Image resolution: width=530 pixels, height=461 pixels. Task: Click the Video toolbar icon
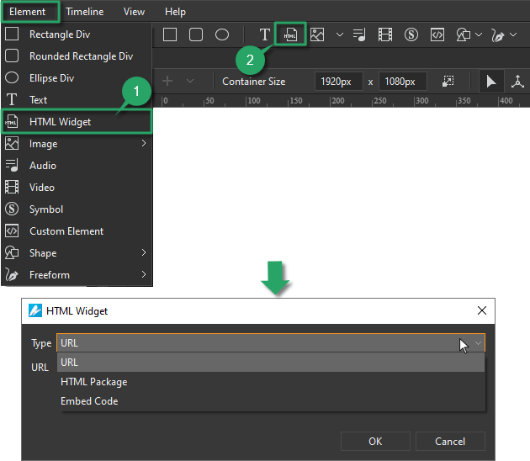[x=385, y=34]
